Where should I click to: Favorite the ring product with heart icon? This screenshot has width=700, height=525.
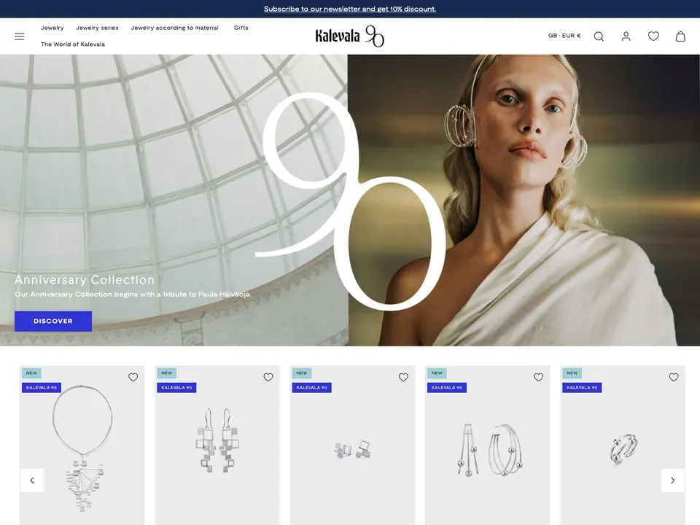674,377
